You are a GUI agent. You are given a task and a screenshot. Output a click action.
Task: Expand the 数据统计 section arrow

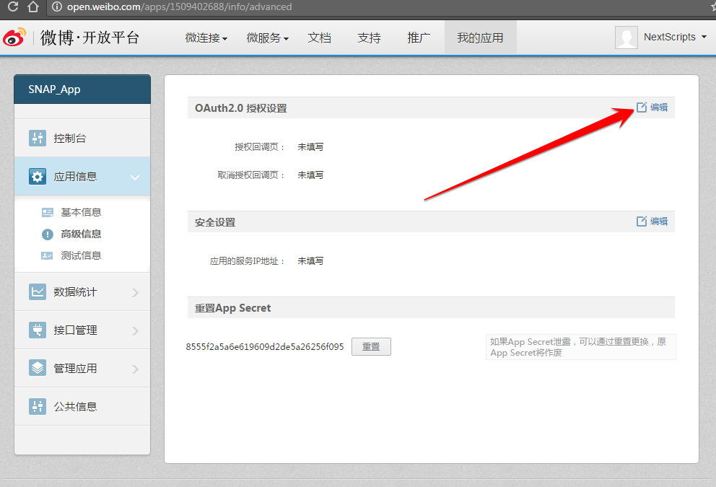pos(135,293)
